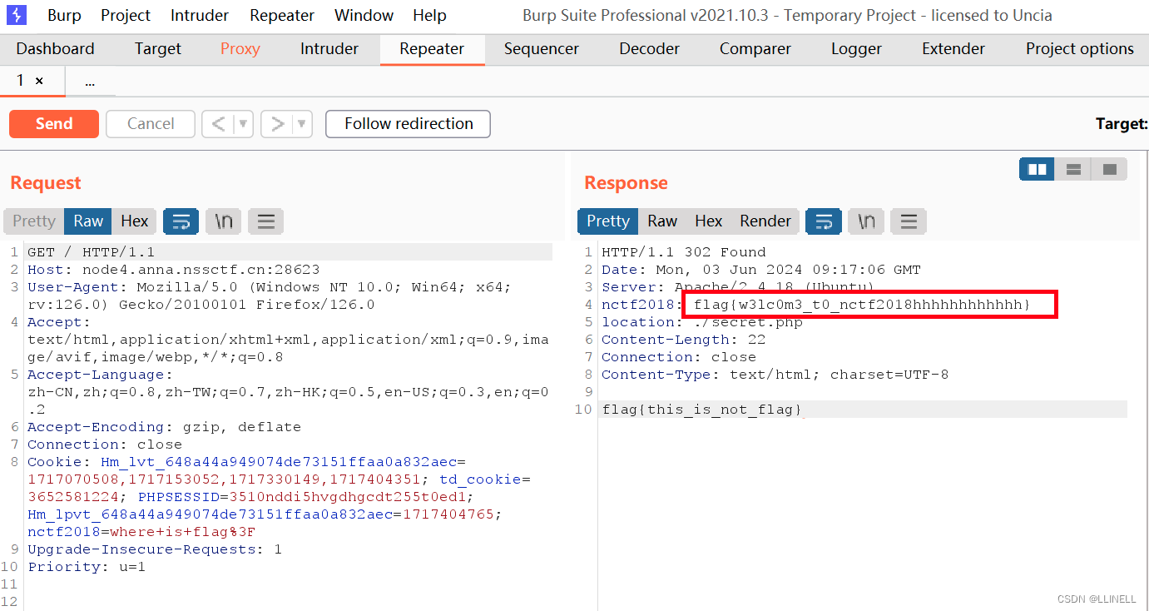The width and height of the screenshot is (1149, 611).
Task: Open the Repeater menu in menu bar
Action: (x=282, y=15)
